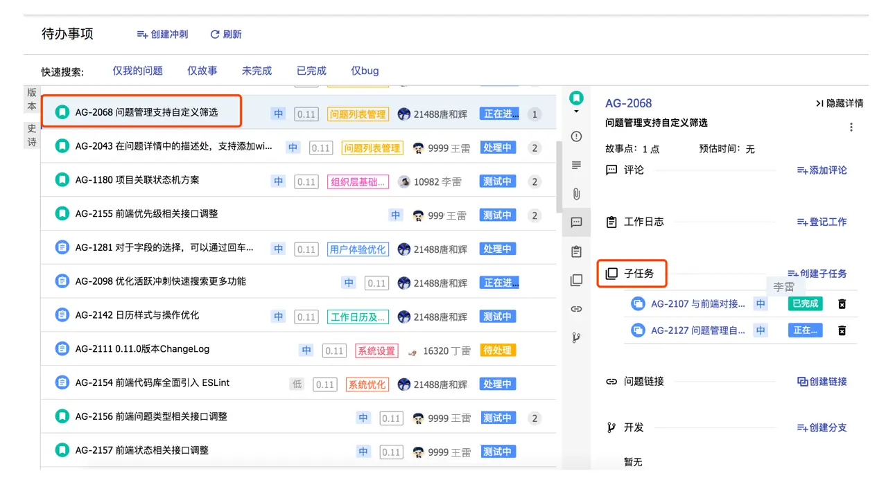
Task: Click the 创建冲刺 button
Action: click(162, 34)
